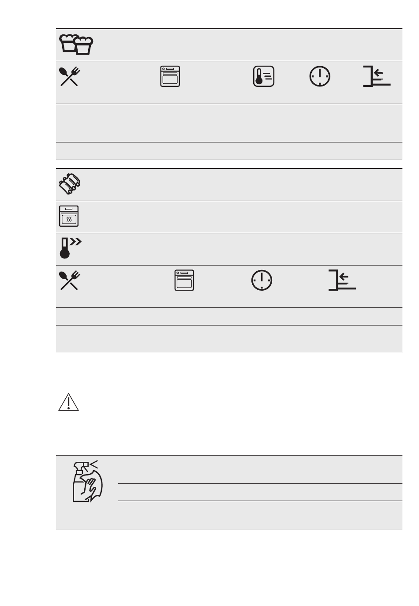Click the warning triangle icon
The image size is (419, 606).
click(x=68, y=402)
